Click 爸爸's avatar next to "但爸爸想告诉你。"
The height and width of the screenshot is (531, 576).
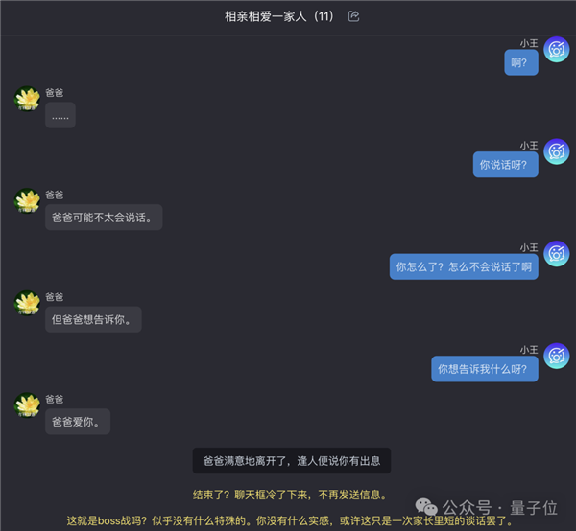(x=27, y=303)
